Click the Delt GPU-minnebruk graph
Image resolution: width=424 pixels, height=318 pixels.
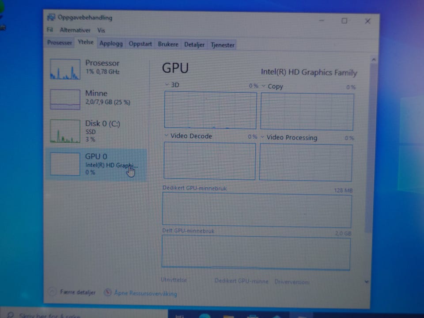tap(256, 253)
